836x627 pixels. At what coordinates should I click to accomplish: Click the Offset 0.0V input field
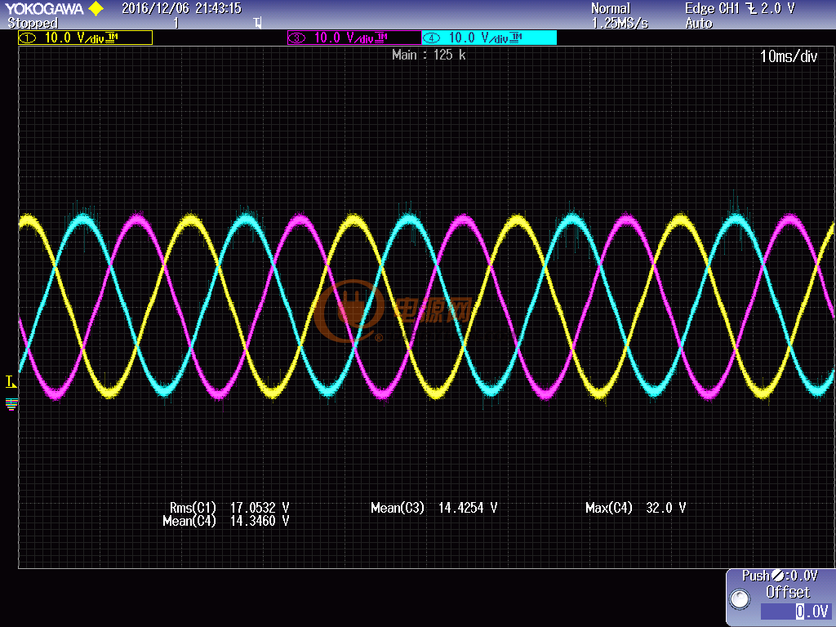pyautogui.click(x=796, y=611)
